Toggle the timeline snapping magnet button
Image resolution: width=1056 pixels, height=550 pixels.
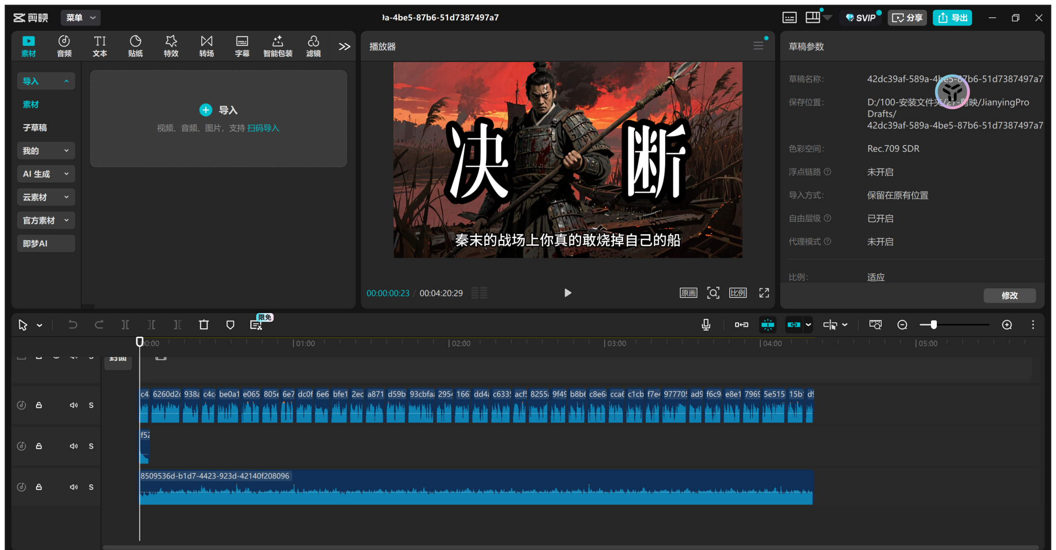pyautogui.click(x=768, y=325)
